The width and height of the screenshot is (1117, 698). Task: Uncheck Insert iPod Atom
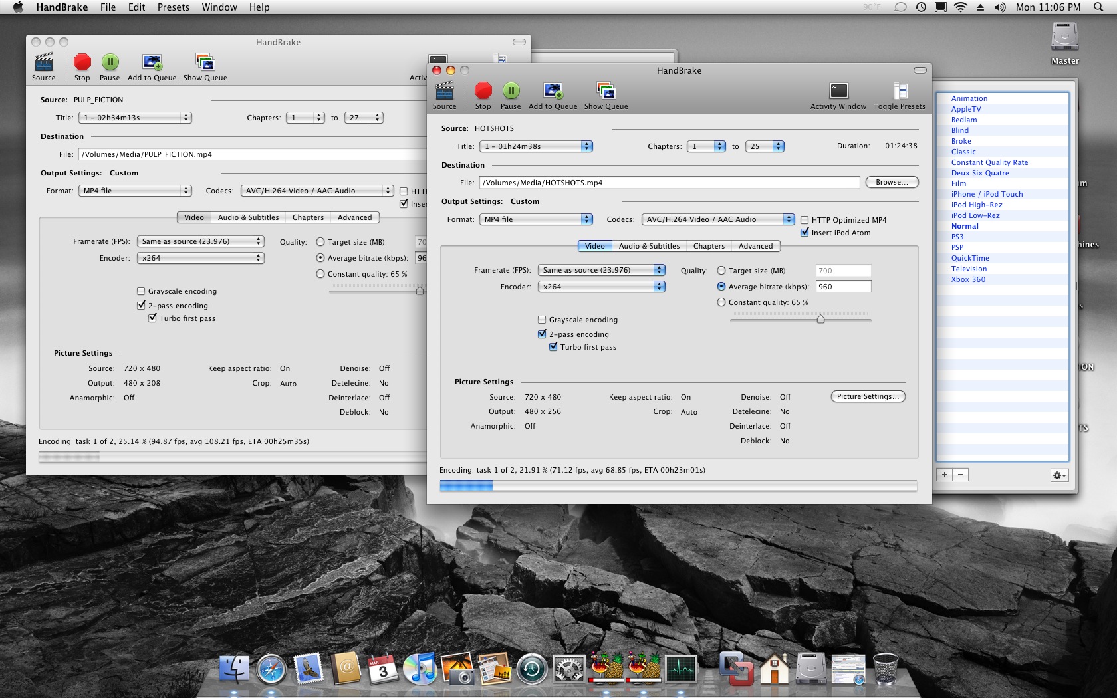pos(805,233)
